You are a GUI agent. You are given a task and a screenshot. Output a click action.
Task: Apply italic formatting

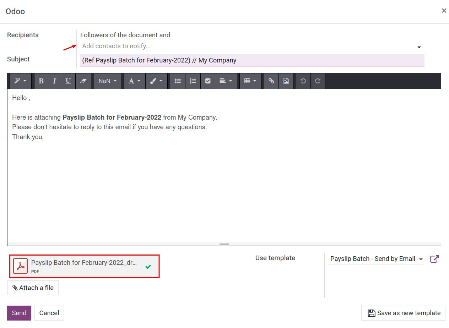coord(54,81)
